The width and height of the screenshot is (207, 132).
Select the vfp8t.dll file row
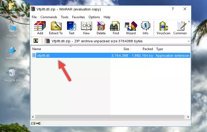pyautogui.click(x=111, y=55)
